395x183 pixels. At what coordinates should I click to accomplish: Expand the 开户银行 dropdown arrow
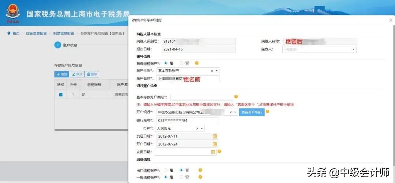pyautogui.click(x=235, y=112)
